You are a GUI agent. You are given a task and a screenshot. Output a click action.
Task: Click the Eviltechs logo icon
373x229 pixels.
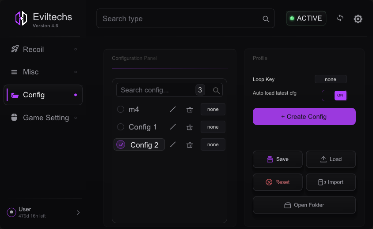(21, 18)
